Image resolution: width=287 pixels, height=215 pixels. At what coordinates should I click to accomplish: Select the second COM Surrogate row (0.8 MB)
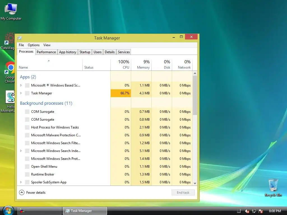tap(105, 120)
